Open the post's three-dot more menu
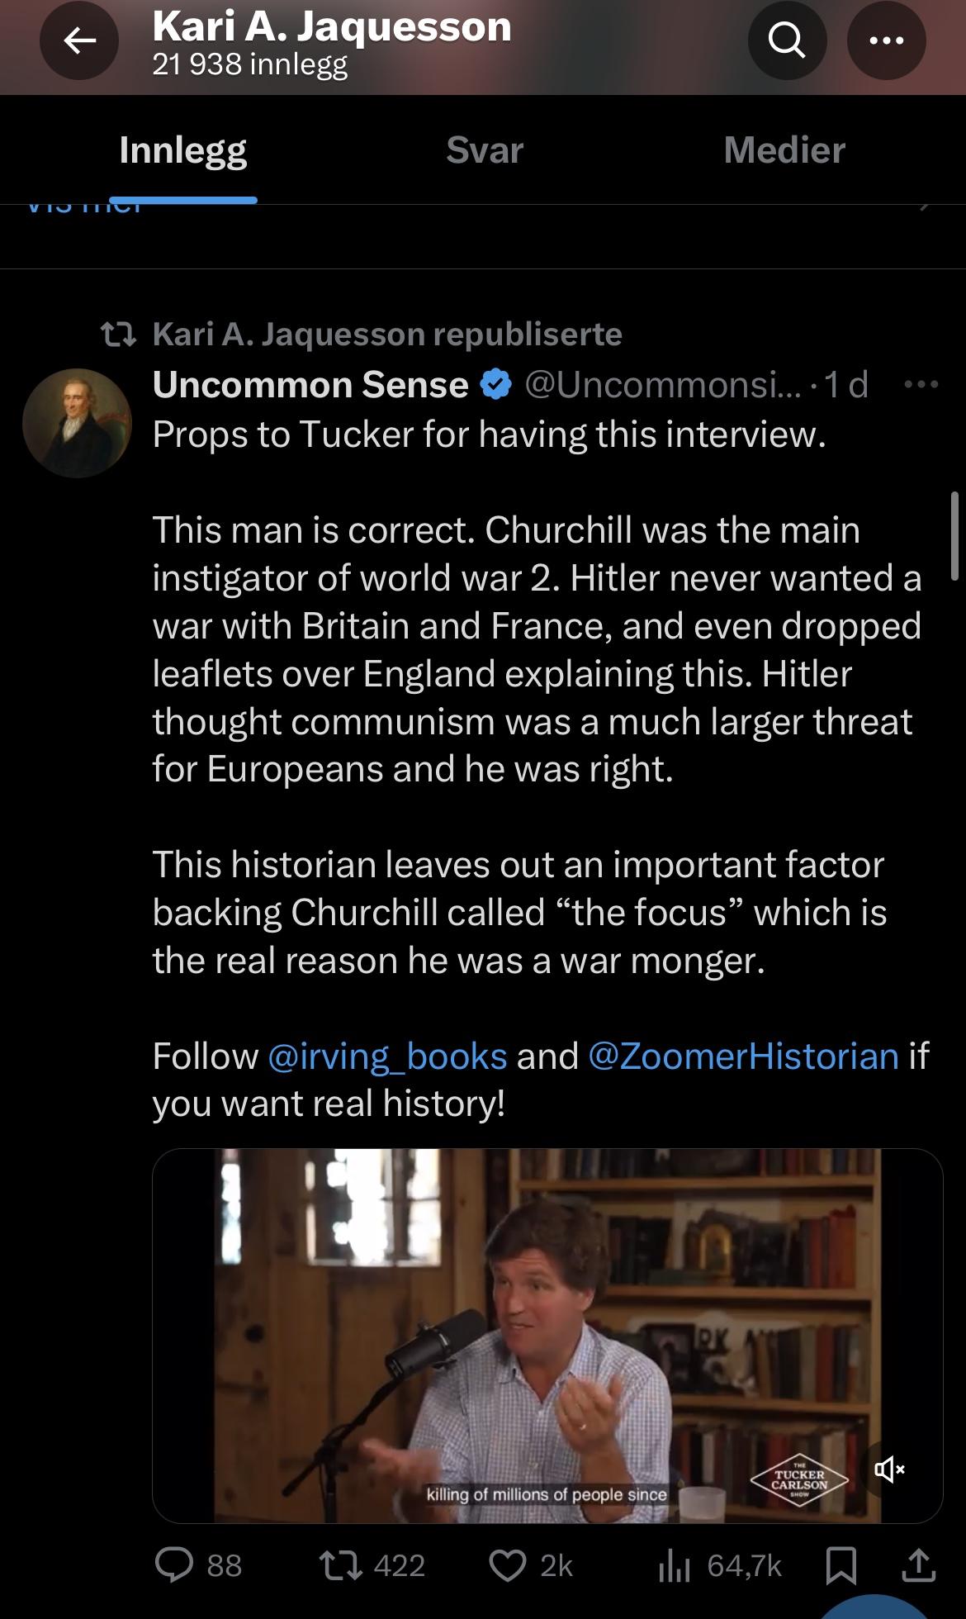Viewport: 966px width, 1619px height. [x=921, y=385]
